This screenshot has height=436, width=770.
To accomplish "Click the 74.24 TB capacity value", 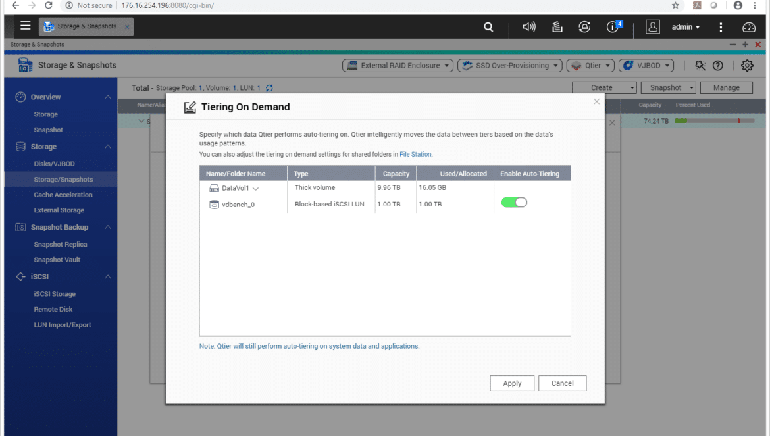I will [656, 121].
